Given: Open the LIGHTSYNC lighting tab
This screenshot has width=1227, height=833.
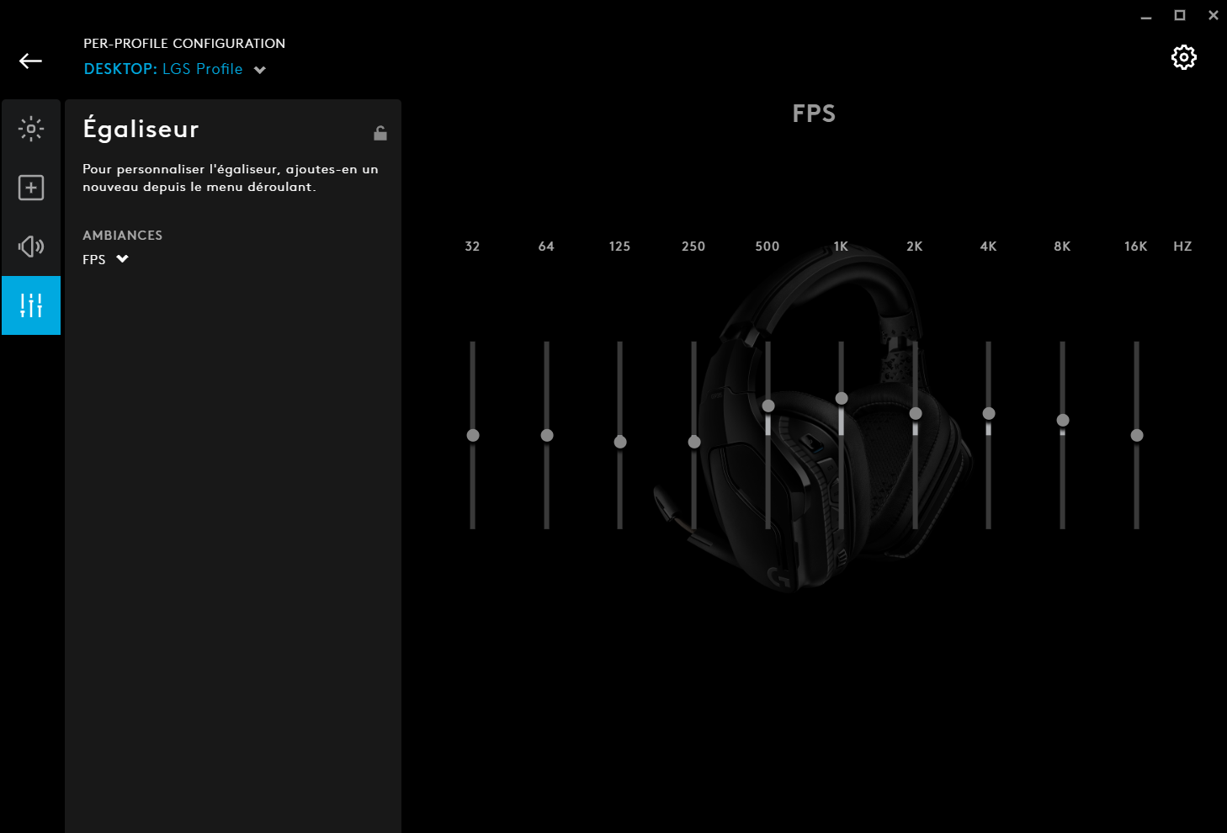Looking at the screenshot, I should (31, 129).
